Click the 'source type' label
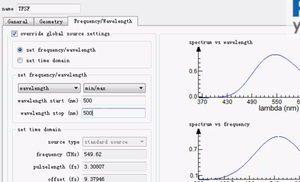This screenshot has width=300, height=182. pyautogui.click(x=64, y=142)
